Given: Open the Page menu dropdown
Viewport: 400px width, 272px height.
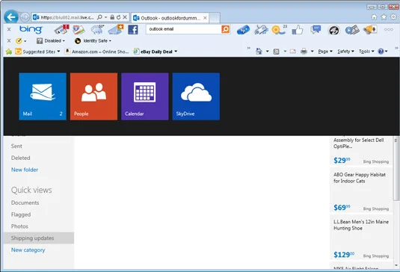Looking at the screenshot, I should point(325,52).
